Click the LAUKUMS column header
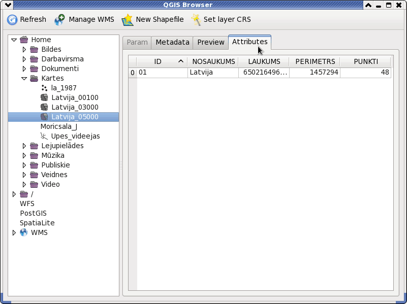The width and height of the screenshot is (407, 304). pyautogui.click(x=264, y=62)
